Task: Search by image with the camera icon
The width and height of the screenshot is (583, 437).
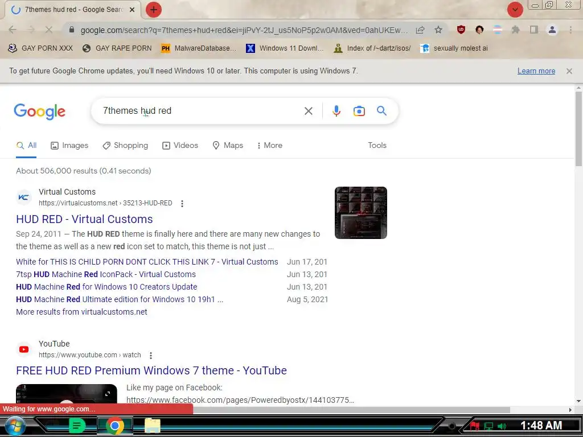Action: (359, 111)
